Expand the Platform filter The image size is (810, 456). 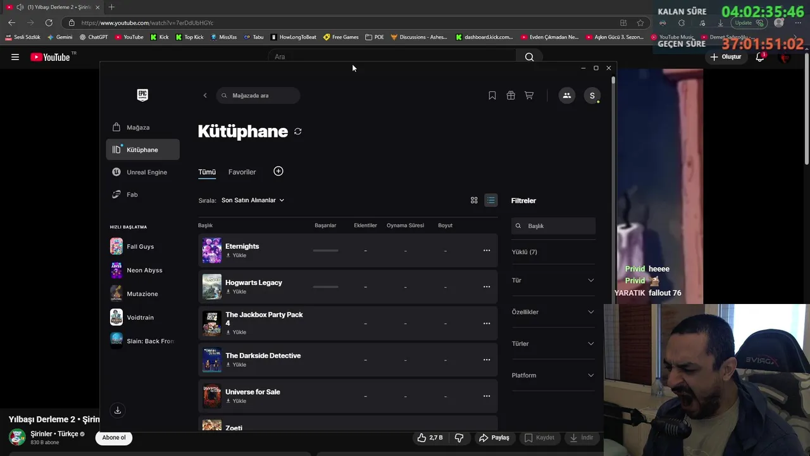click(553, 375)
